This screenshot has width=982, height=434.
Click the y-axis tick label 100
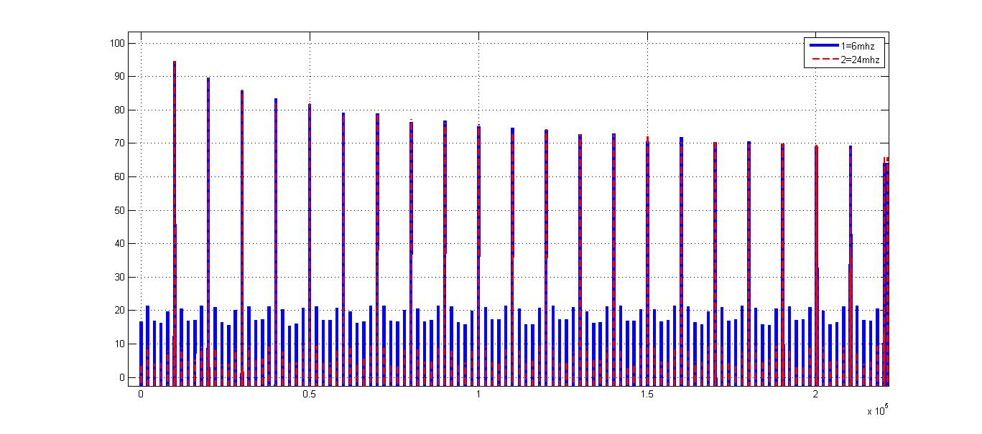[x=119, y=43]
